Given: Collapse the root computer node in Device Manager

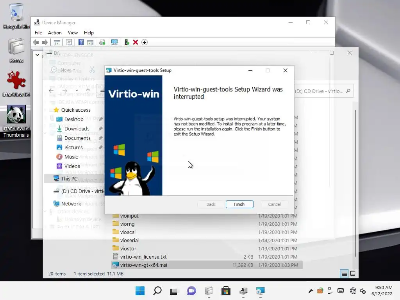Looking at the screenshot, I should pyautogui.click(x=37, y=55).
